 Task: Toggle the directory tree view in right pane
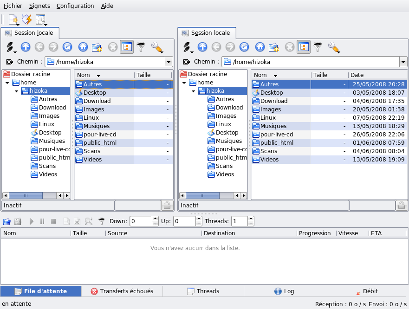(304, 47)
